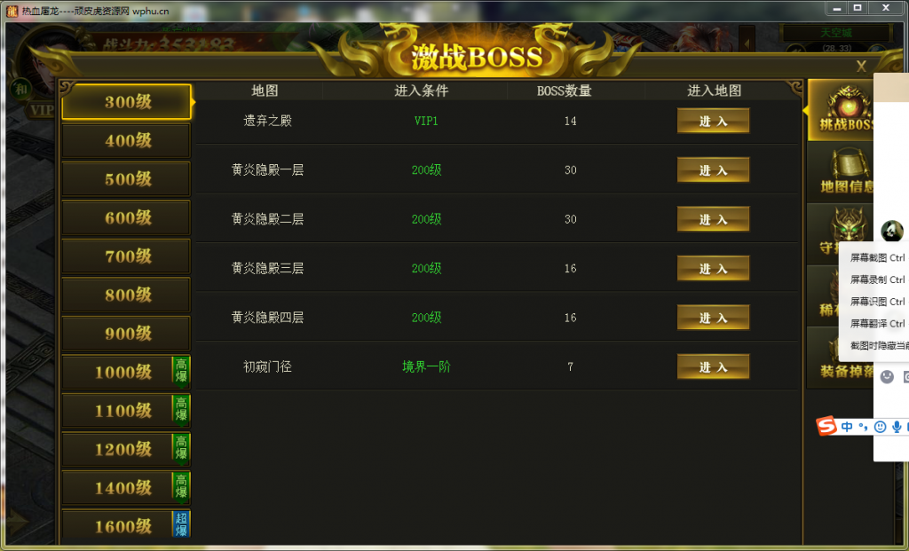The width and height of the screenshot is (909, 551).
Task: Enter the 遗弃之殿 map
Action: [x=713, y=121]
